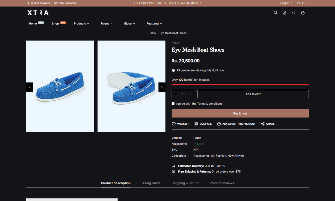Click the Home breadcrumb link
This screenshot has width=335, height=201.
point(152,33)
